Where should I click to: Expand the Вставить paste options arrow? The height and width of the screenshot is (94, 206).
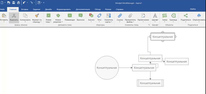4,22
